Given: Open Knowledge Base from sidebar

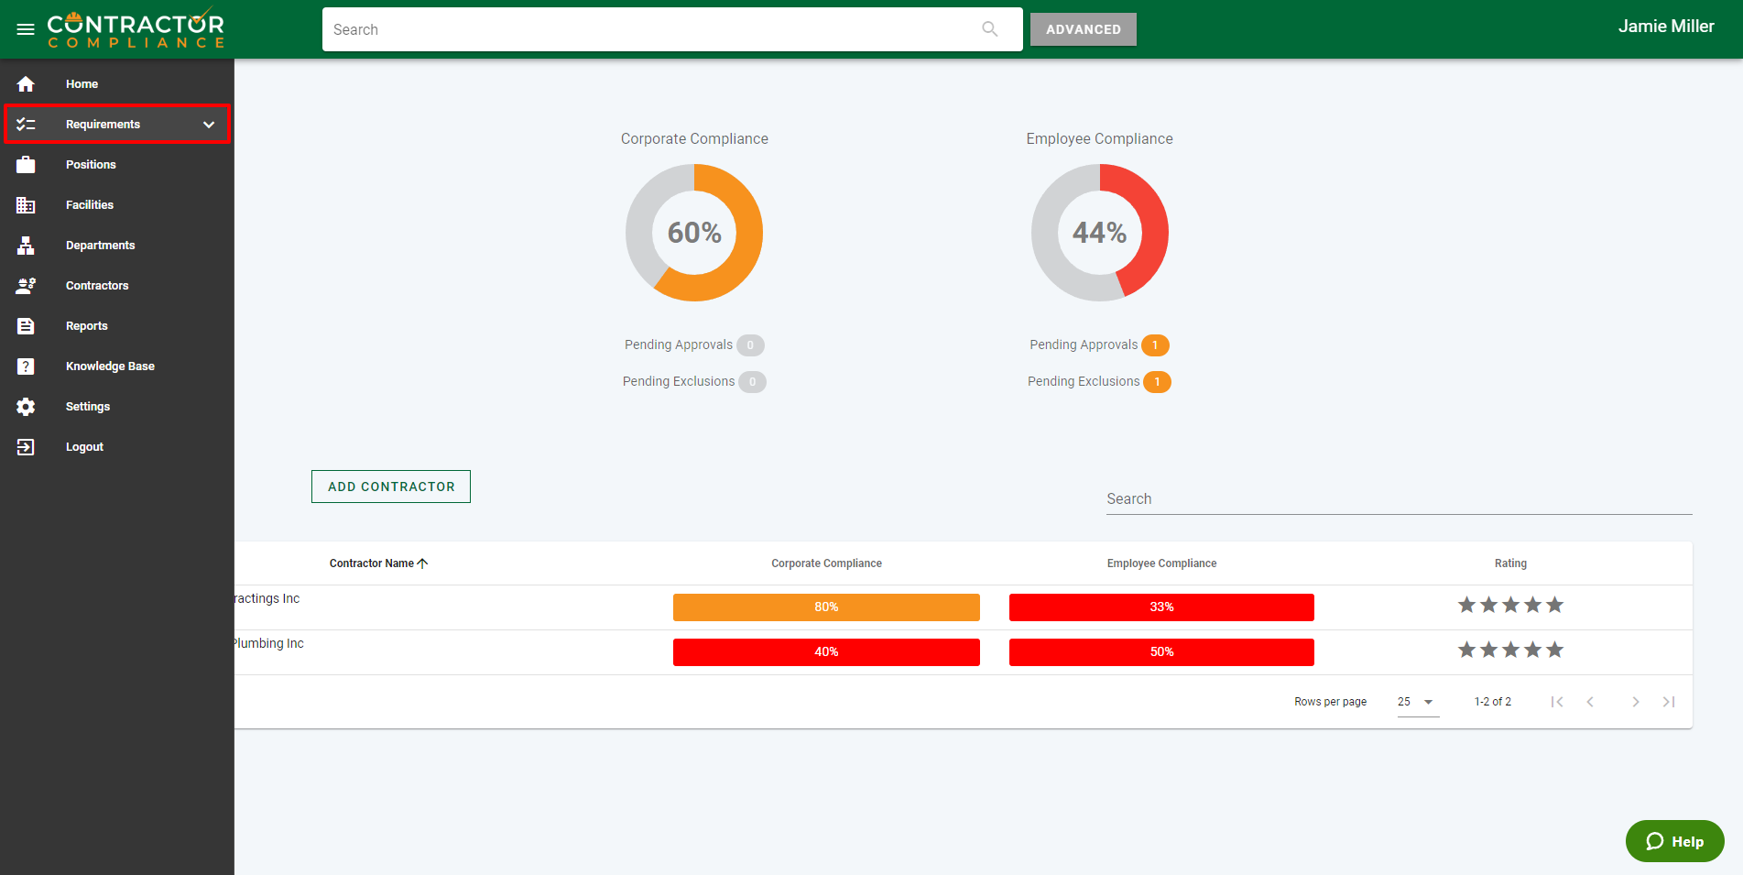Looking at the screenshot, I should [110, 366].
